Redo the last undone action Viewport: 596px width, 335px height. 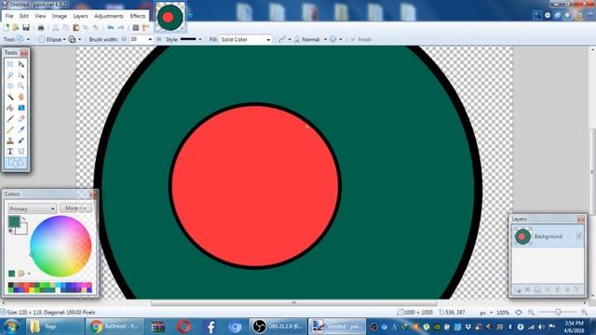[x=121, y=27]
